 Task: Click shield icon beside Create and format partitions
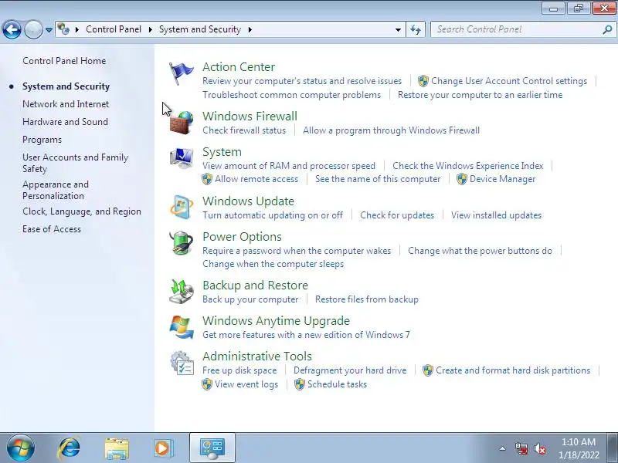pyautogui.click(x=428, y=370)
